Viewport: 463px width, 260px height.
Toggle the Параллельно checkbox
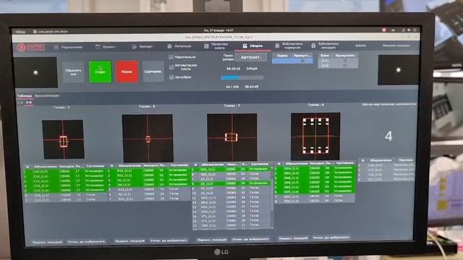[171, 57]
